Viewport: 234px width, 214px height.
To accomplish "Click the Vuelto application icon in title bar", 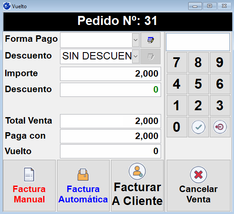I will [7, 6].
